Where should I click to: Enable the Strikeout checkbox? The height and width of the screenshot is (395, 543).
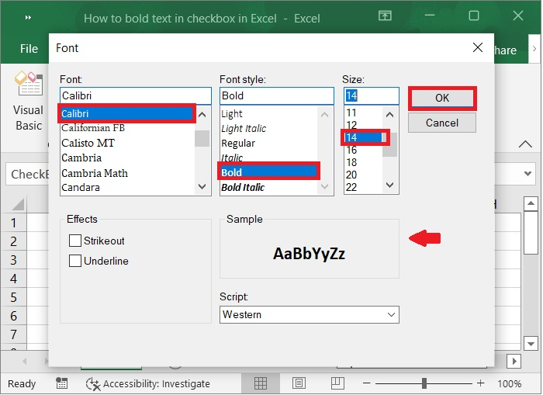pyautogui.click(x=75, y=241)
